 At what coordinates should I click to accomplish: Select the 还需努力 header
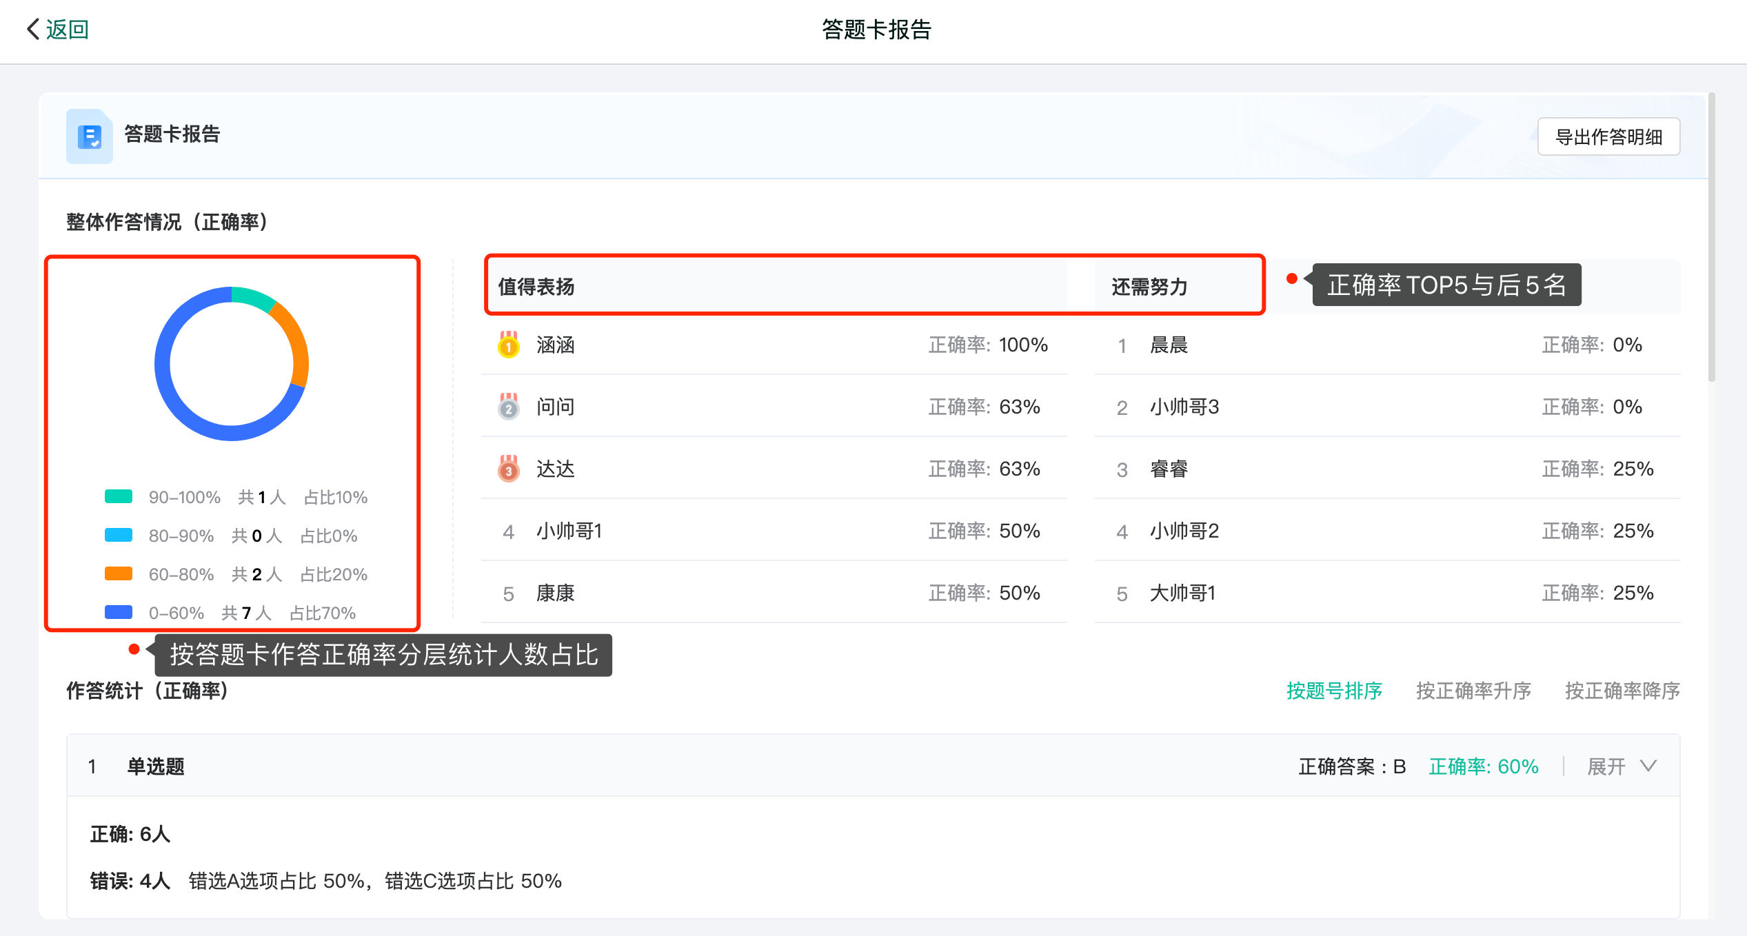coord(1149,287)
